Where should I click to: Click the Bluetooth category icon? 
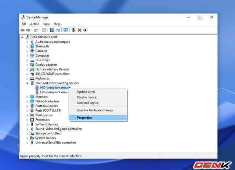click(32, 46)
